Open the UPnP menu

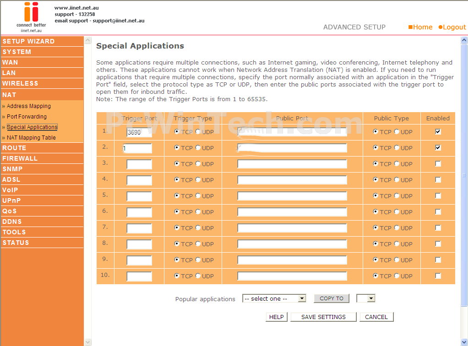coord(42,200)
